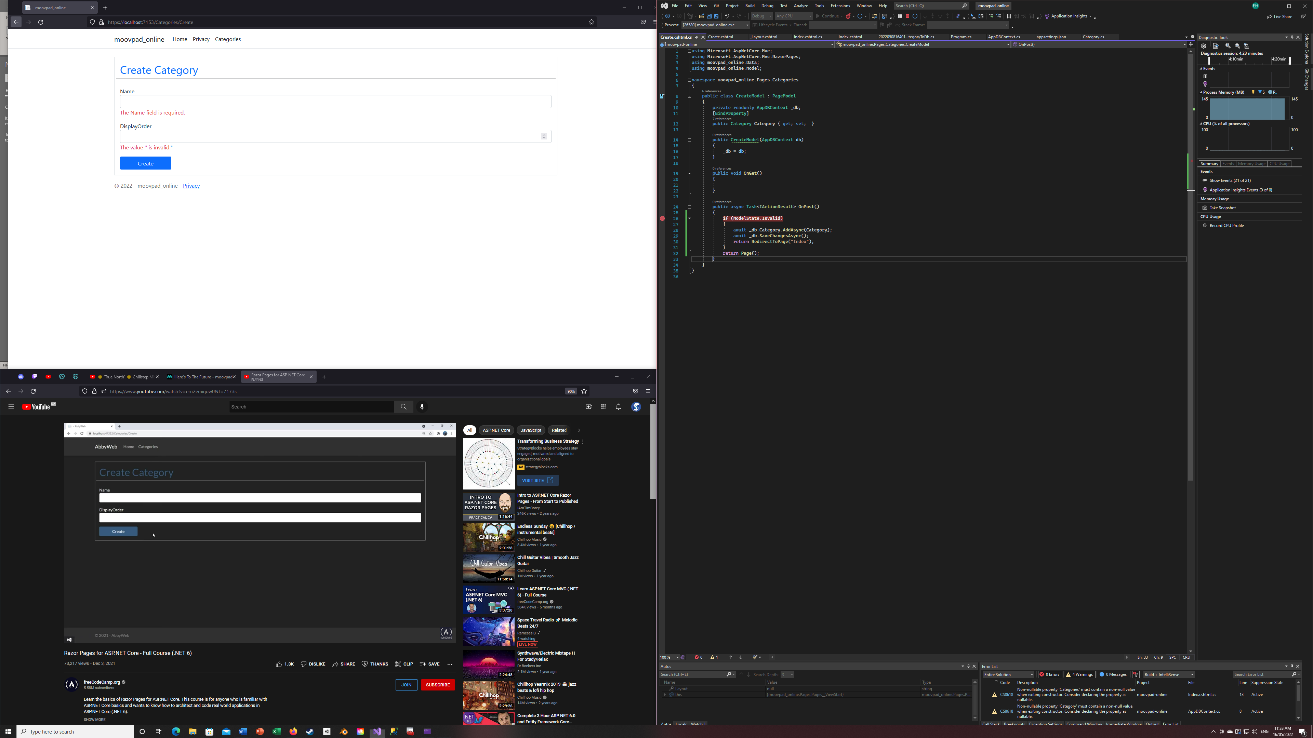Click YouTube notifications bell icon
1313x738 pixels.
click(x=618, y=407)
